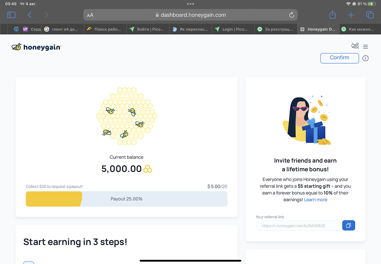Select the referral link text field
This screenshot has width=381, height=264.
(x=298, y=226)
